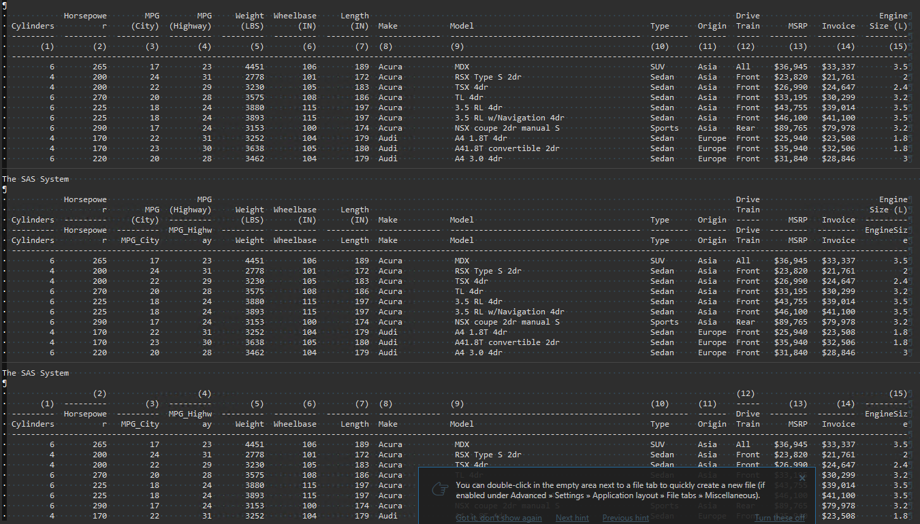The width and height of the screenshot is (920, 524).
Task: Click column number (9) in first table header
Action: [457, 46]
